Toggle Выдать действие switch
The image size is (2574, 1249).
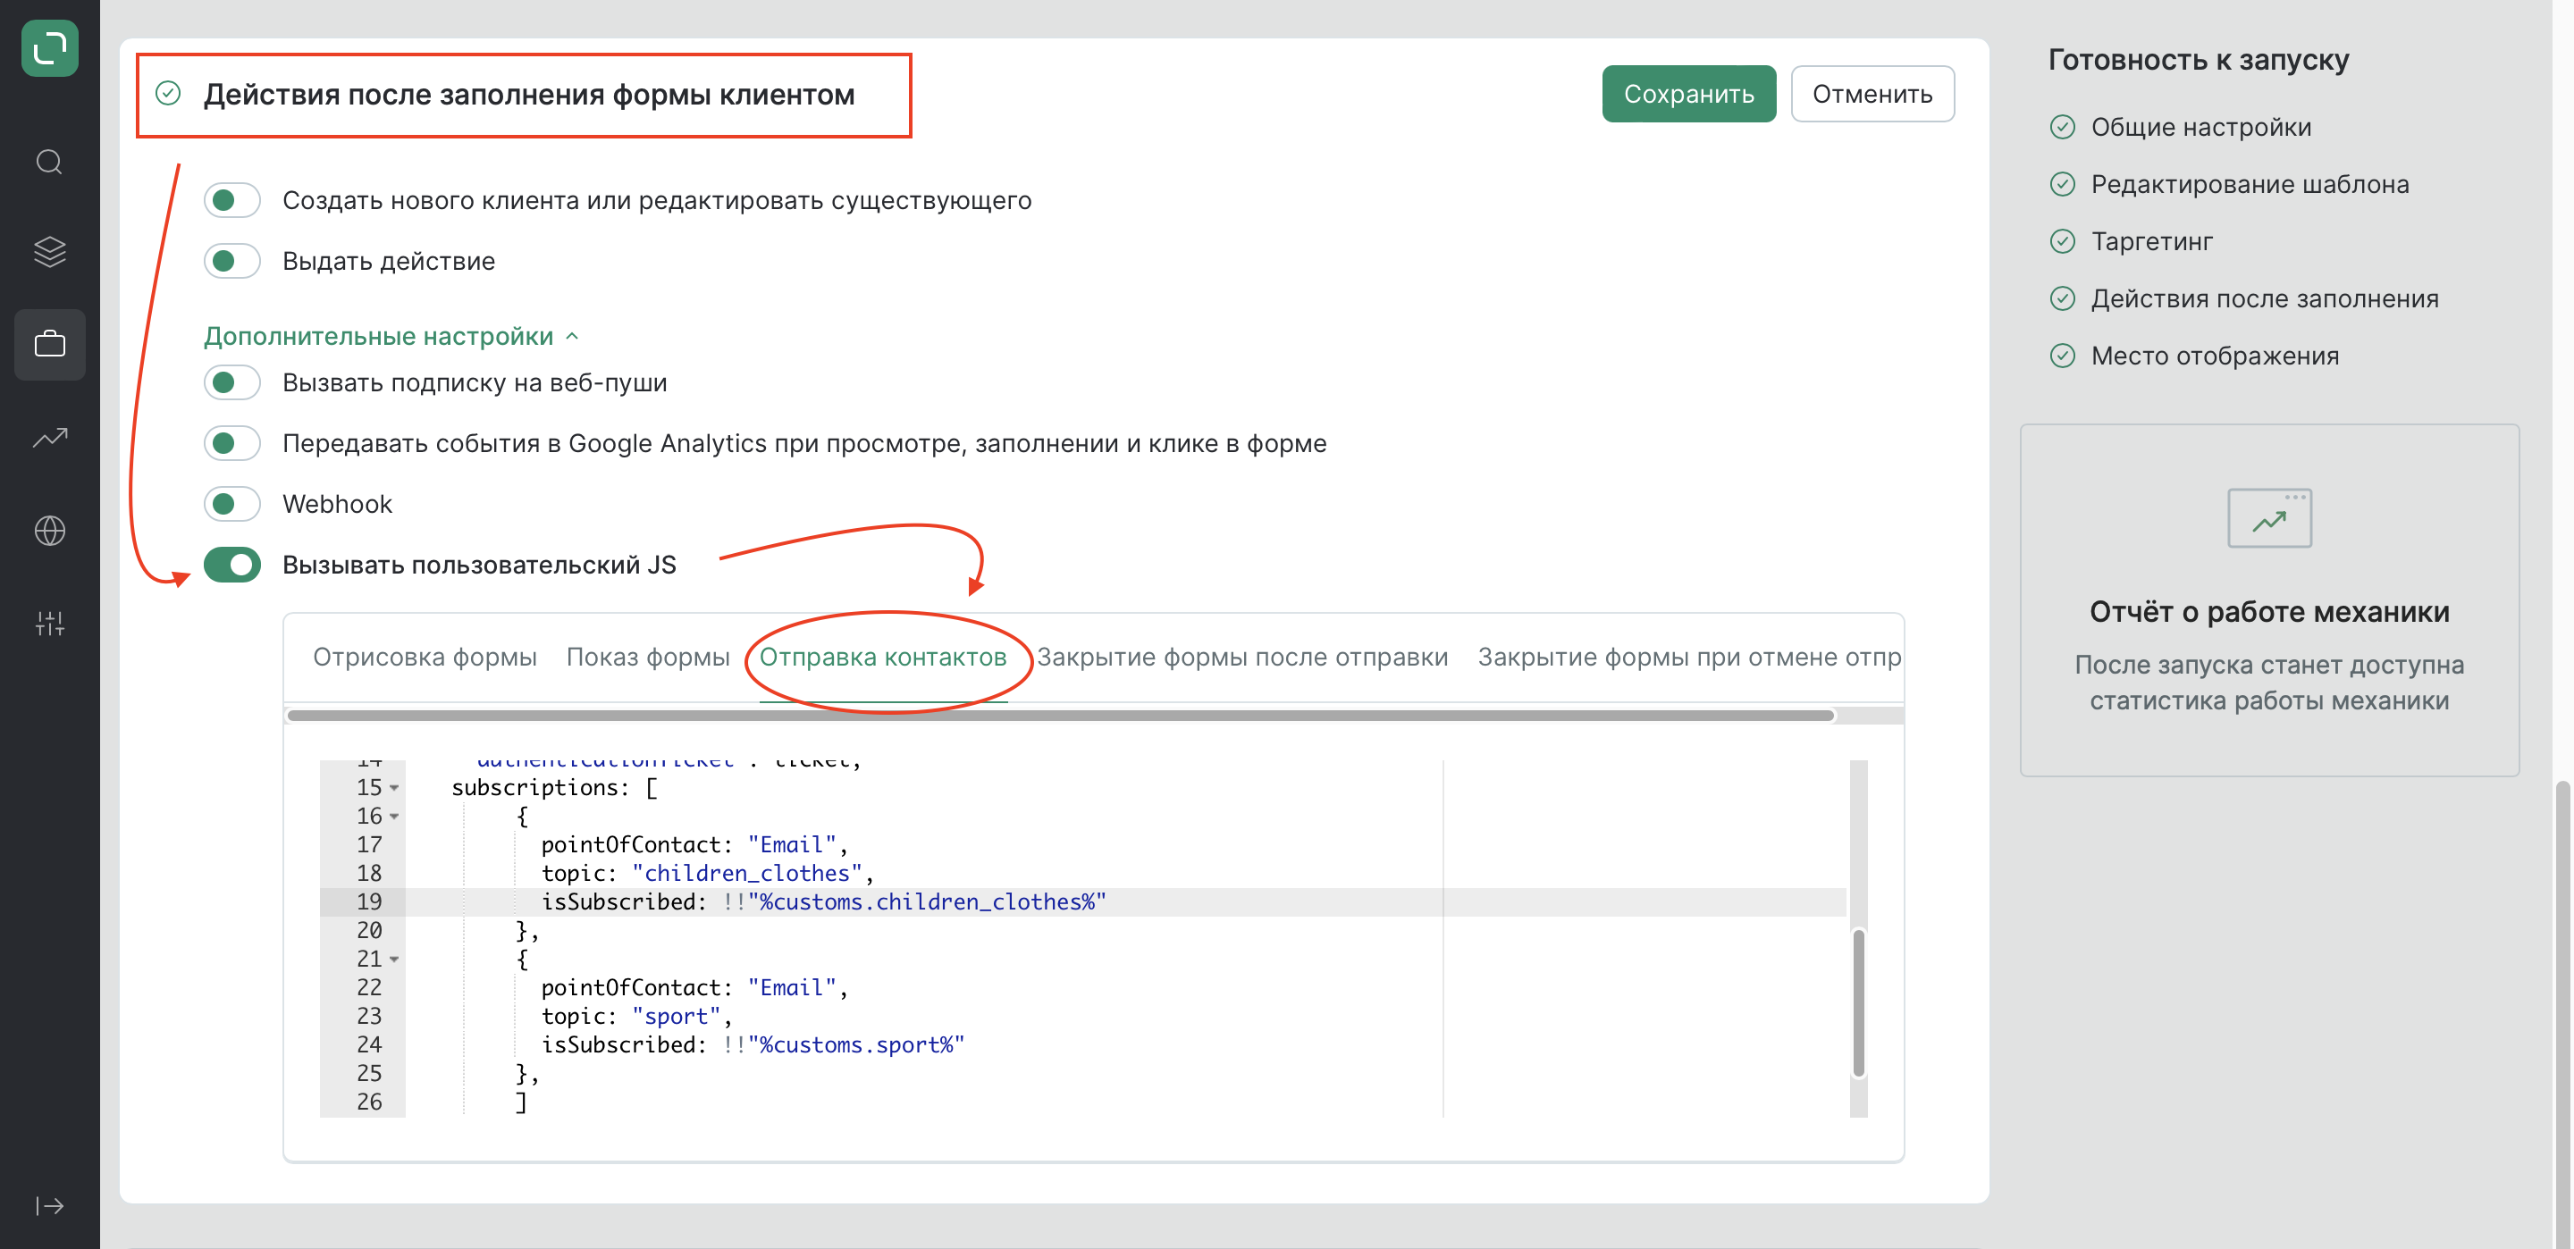click(x=231, y=261)
